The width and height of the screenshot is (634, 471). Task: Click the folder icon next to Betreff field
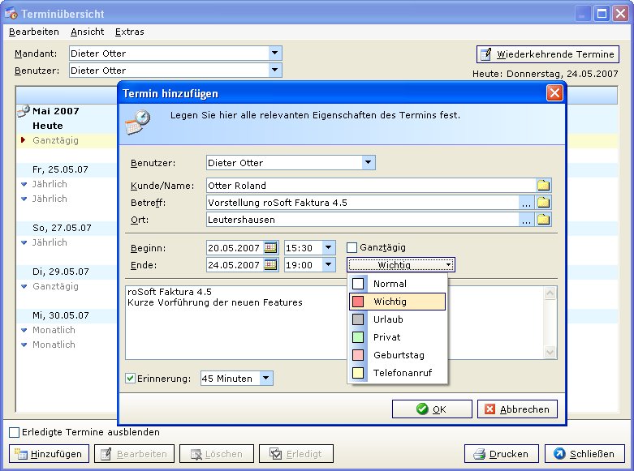click(x=544, y=202)
